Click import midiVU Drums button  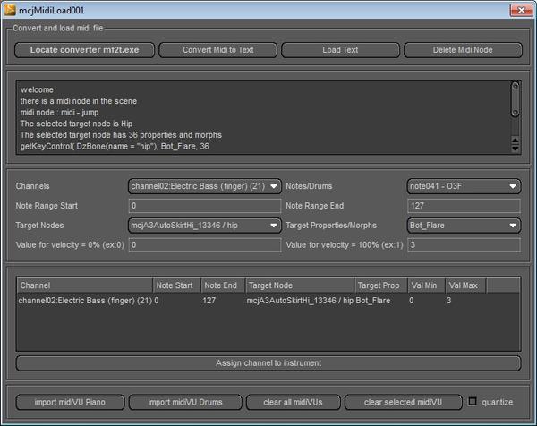point(185,402)
